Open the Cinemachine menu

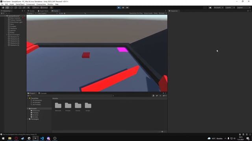pyautogui.click(x=41, y=4)
